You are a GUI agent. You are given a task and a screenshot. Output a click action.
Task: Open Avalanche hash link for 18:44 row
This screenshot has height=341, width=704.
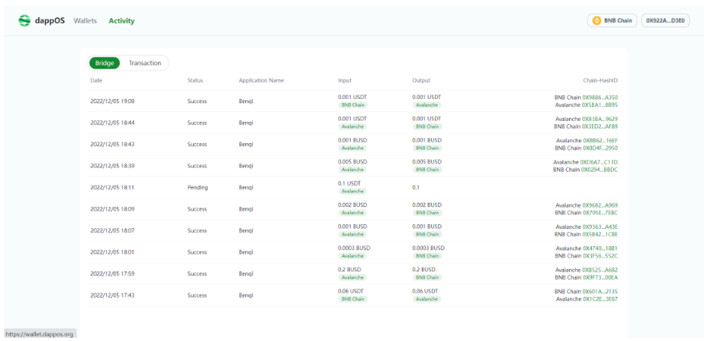pos(600,119)
